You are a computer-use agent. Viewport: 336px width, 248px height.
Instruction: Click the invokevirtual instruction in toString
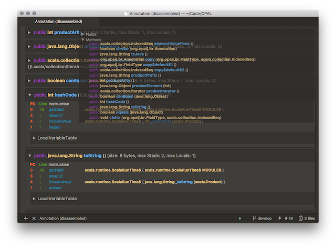pos(61,182)
